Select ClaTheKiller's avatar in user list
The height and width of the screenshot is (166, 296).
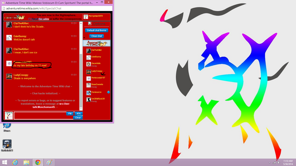click(x=88, y=50)
